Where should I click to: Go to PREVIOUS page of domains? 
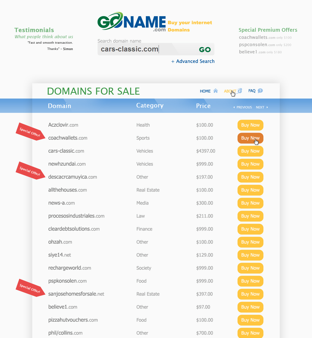click(244, 107)
